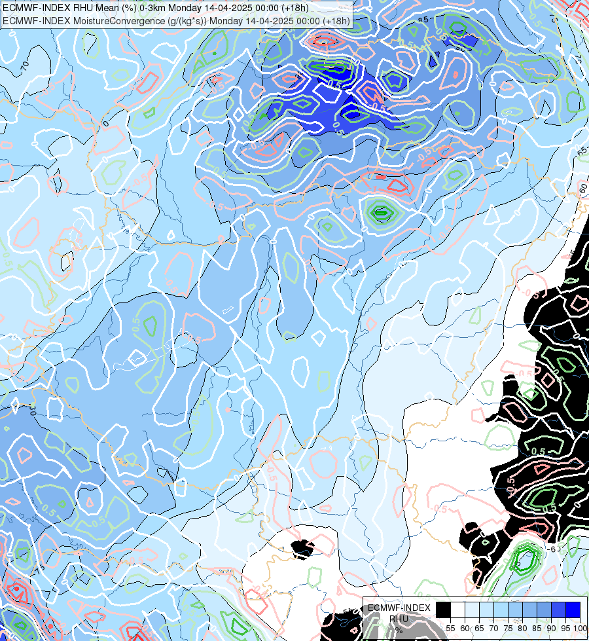Image resolution: width=589 pixels, height=641 pixels.
Task: Select the darkest blue legend swatch, 95 to 100
Action: 573,610
